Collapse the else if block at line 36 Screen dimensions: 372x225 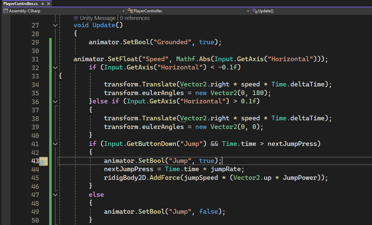[55, 102]
